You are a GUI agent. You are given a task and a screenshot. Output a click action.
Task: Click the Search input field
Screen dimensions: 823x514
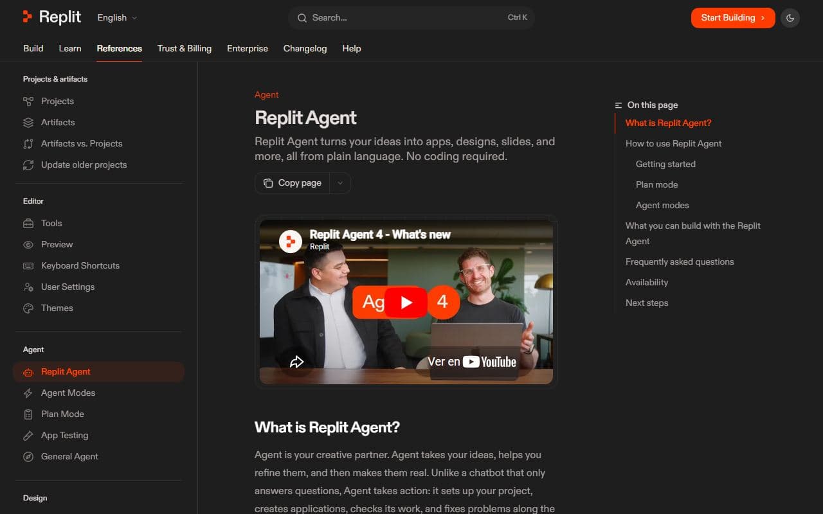pyautogui.click(x=411, y=18)
